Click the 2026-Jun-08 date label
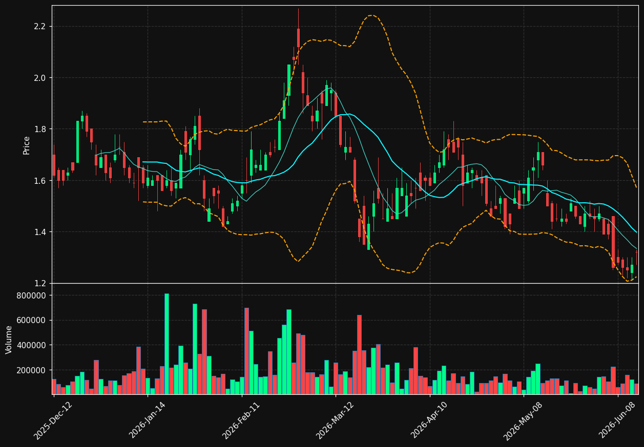This screenshot has height=447, width=644. [x=618, y=420]
